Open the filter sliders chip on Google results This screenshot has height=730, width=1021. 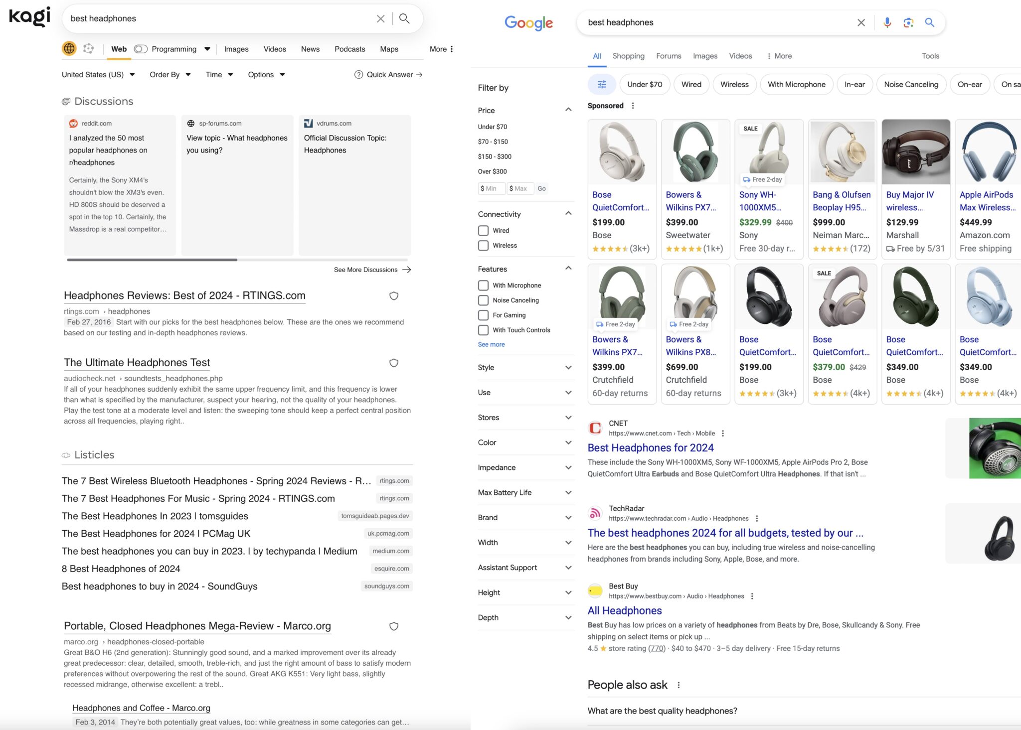point(602,84)
